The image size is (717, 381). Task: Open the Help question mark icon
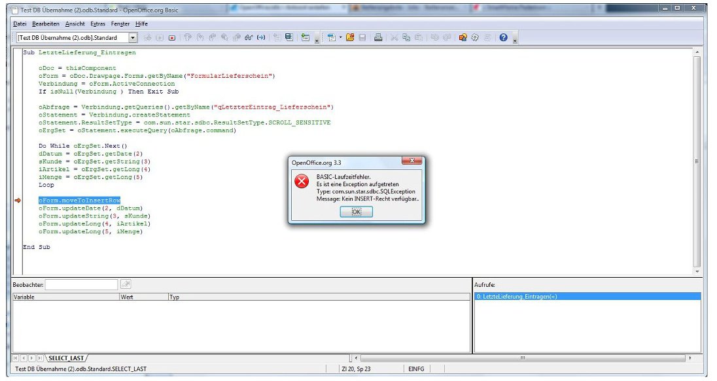coord(503,38)
